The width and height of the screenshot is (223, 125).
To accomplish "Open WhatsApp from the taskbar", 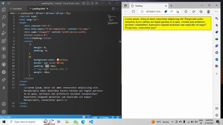I will (x=75, y=122).
